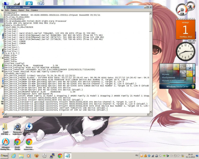Open Windows Media Player taskbar icon
This screenshot has height=159, width=199.
pos(29,156)
